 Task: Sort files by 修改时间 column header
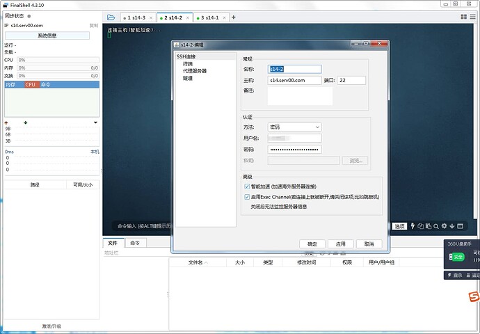306,262
